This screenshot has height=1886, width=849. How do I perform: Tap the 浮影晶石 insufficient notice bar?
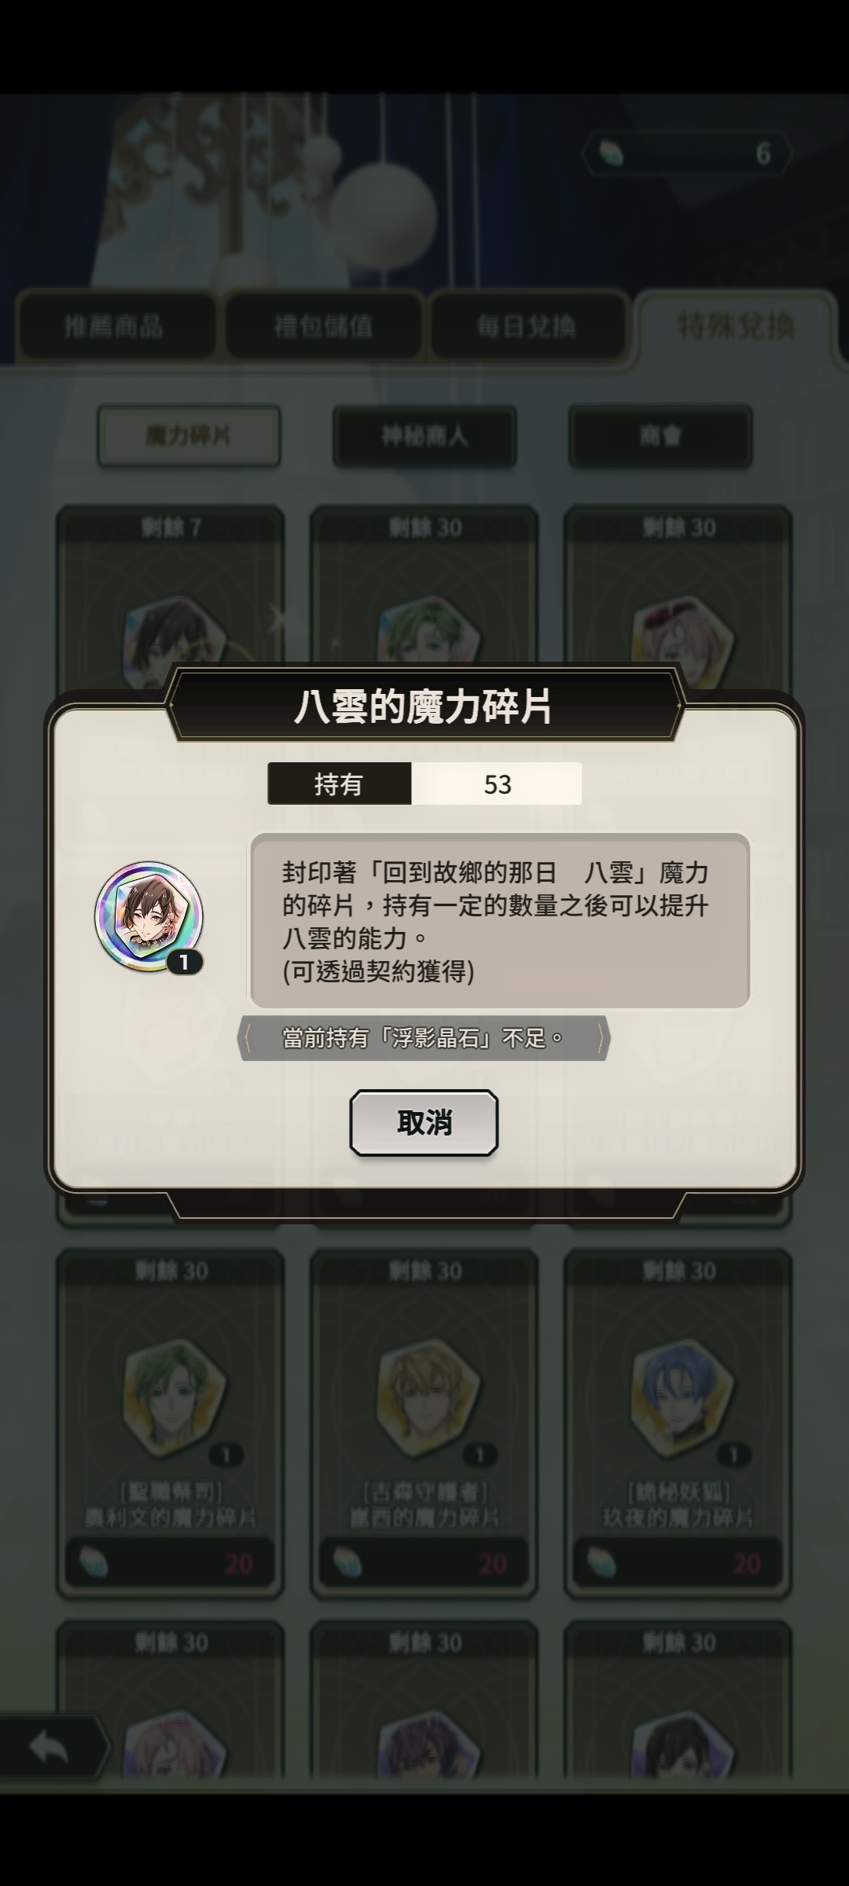[424, 1038]
